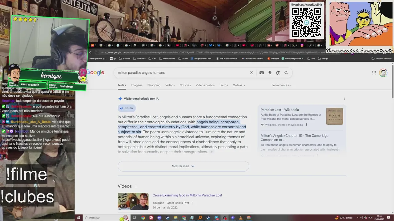Open the Nautilus bookmarks folder

click(x=124, y=58)
